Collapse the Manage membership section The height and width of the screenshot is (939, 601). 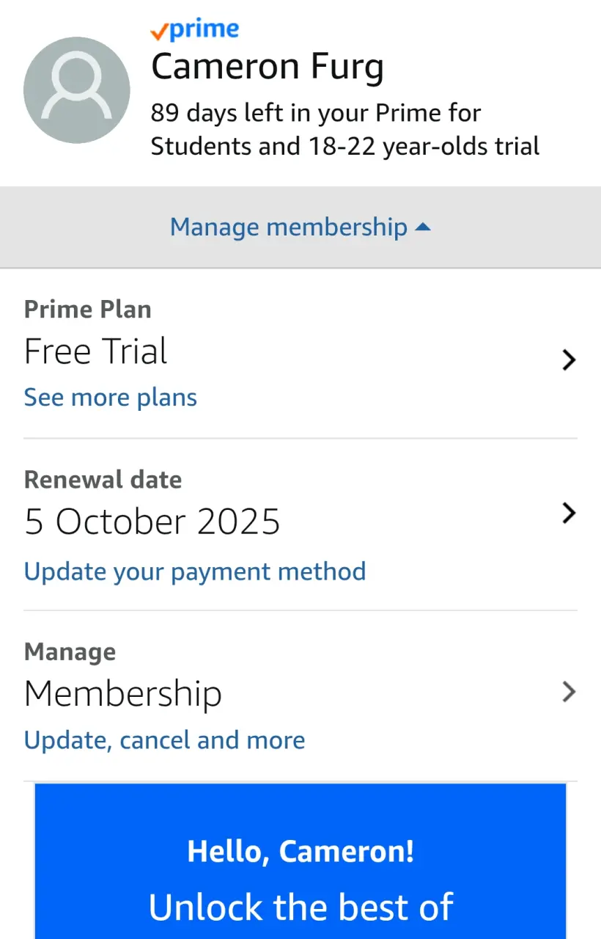(300, 227)
